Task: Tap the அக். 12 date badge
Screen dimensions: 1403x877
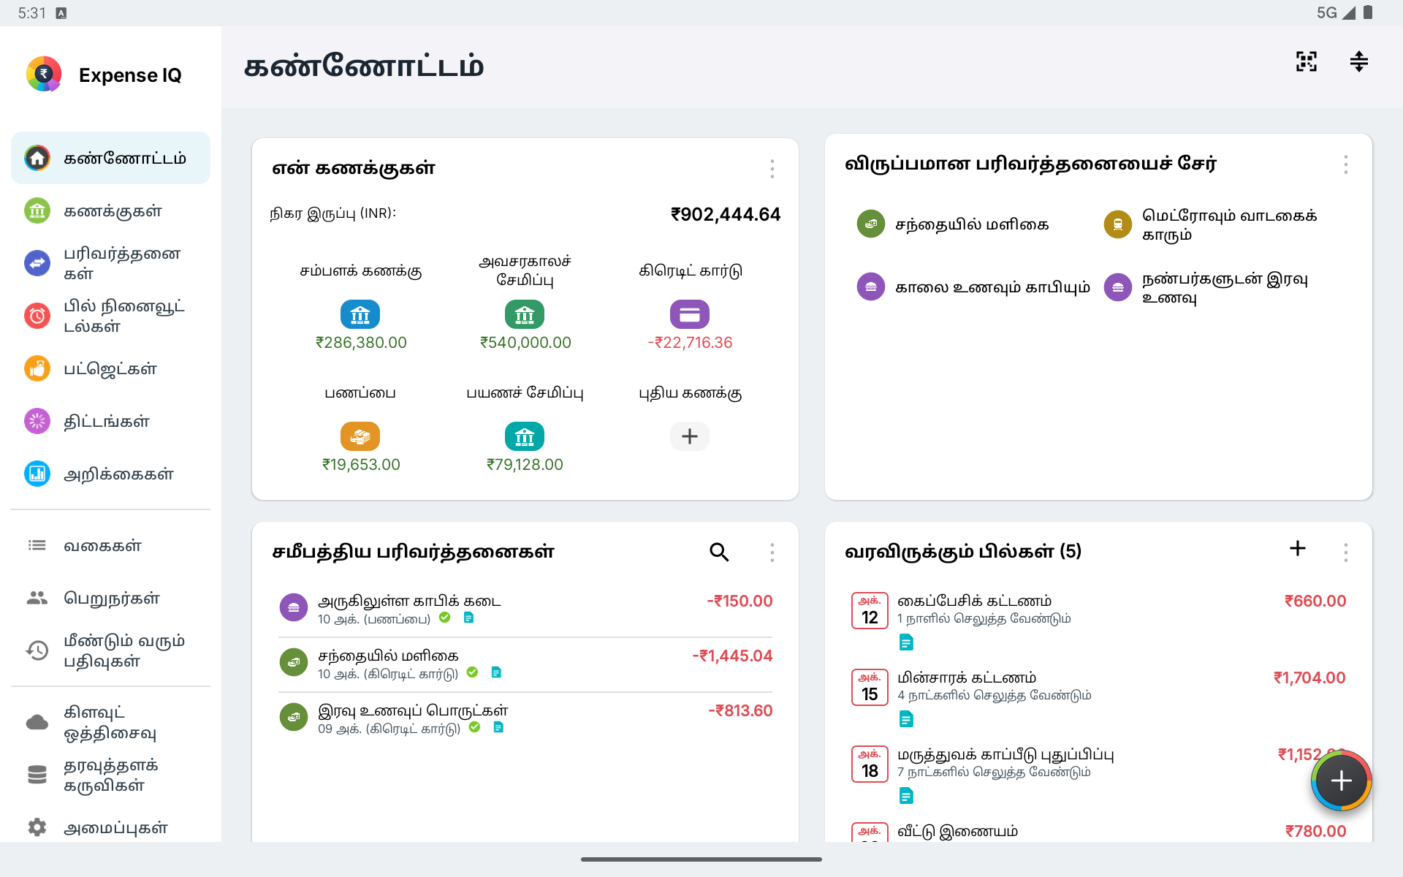Action: tap(870, 610)
